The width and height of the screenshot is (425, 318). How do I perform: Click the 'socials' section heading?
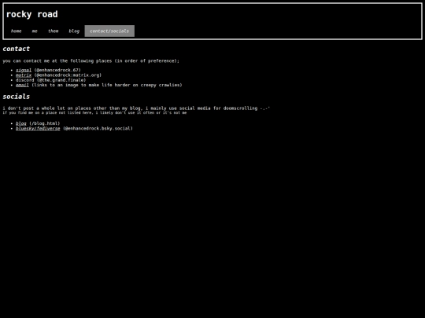coord(17,97)
